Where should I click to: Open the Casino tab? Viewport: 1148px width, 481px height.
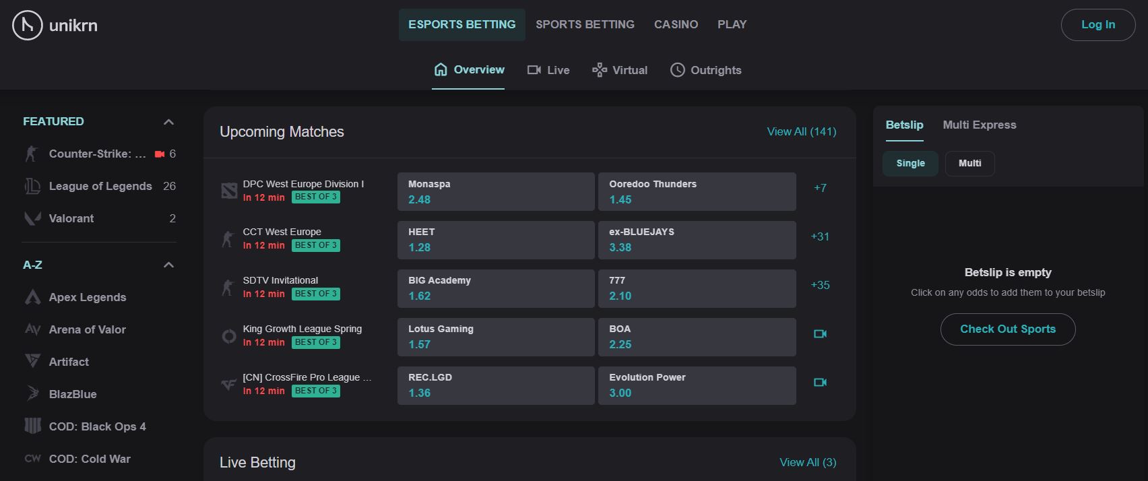676,25
